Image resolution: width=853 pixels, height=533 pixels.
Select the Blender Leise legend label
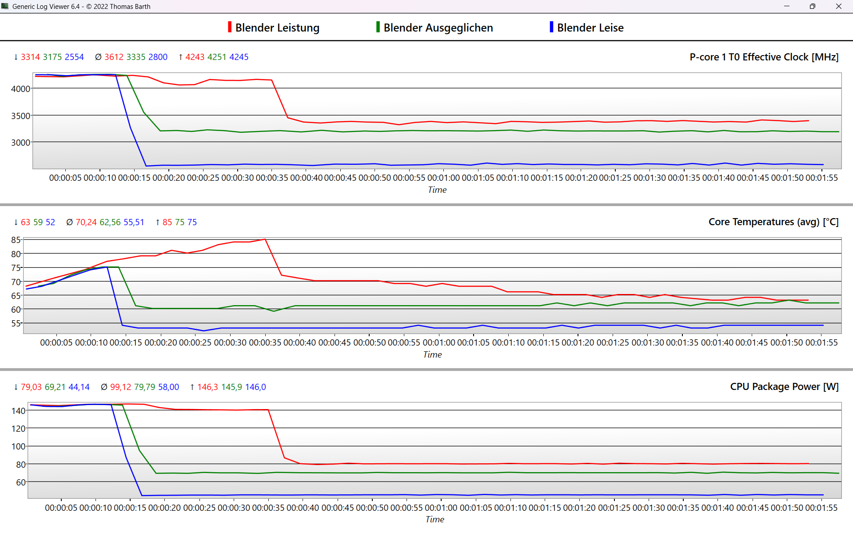(590, 28)
